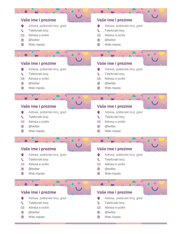This screenshot has width=180, height=234.
Task: Click 'Telefonski broj' text in second-row left card
Action: (38, 74)
